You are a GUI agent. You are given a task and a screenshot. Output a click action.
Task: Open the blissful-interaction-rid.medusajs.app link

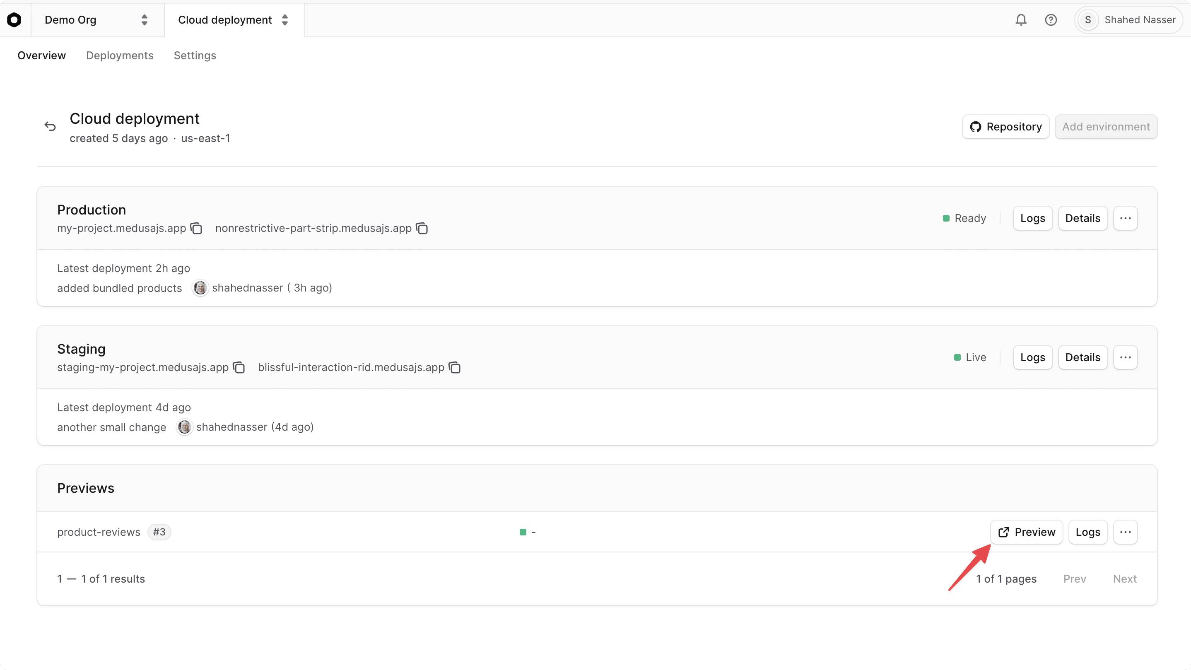coord(351,368)
